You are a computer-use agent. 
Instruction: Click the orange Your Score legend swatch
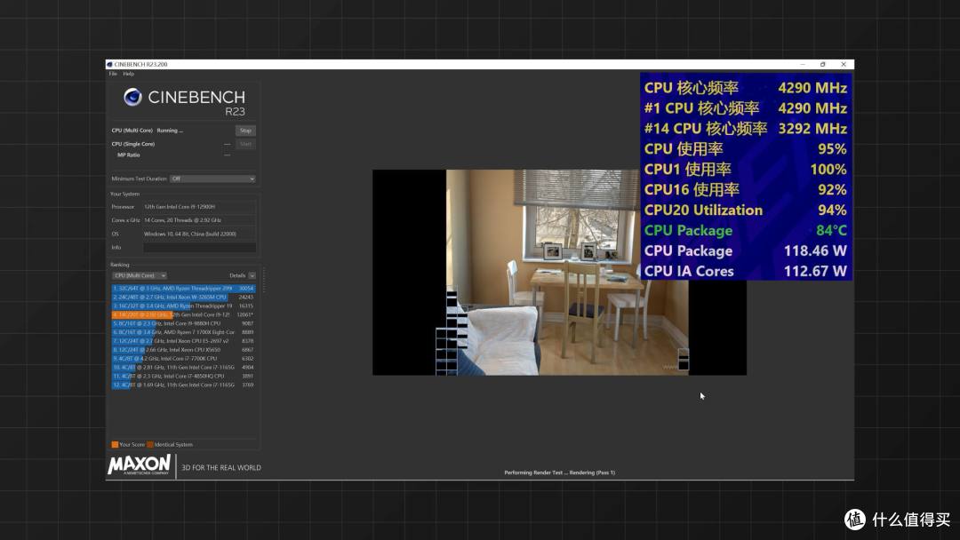[115, 444]
